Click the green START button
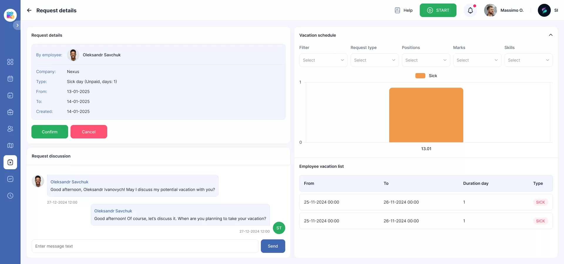Viewport: 564px width, 264px height. pyautogui.click(x=438, y=10)
